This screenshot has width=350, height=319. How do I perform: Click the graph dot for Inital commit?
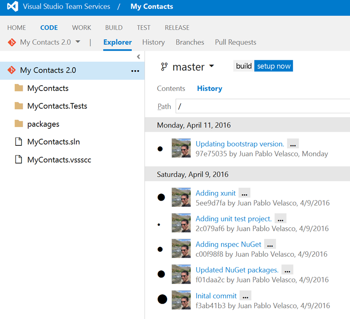pos(162,299)
